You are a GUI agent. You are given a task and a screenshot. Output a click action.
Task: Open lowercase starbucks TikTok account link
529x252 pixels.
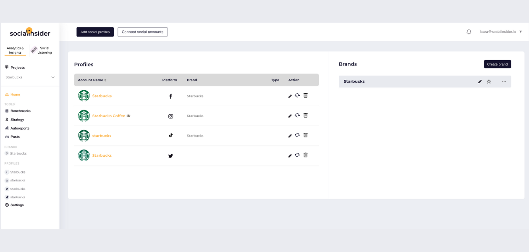click(x=102, y=136)
